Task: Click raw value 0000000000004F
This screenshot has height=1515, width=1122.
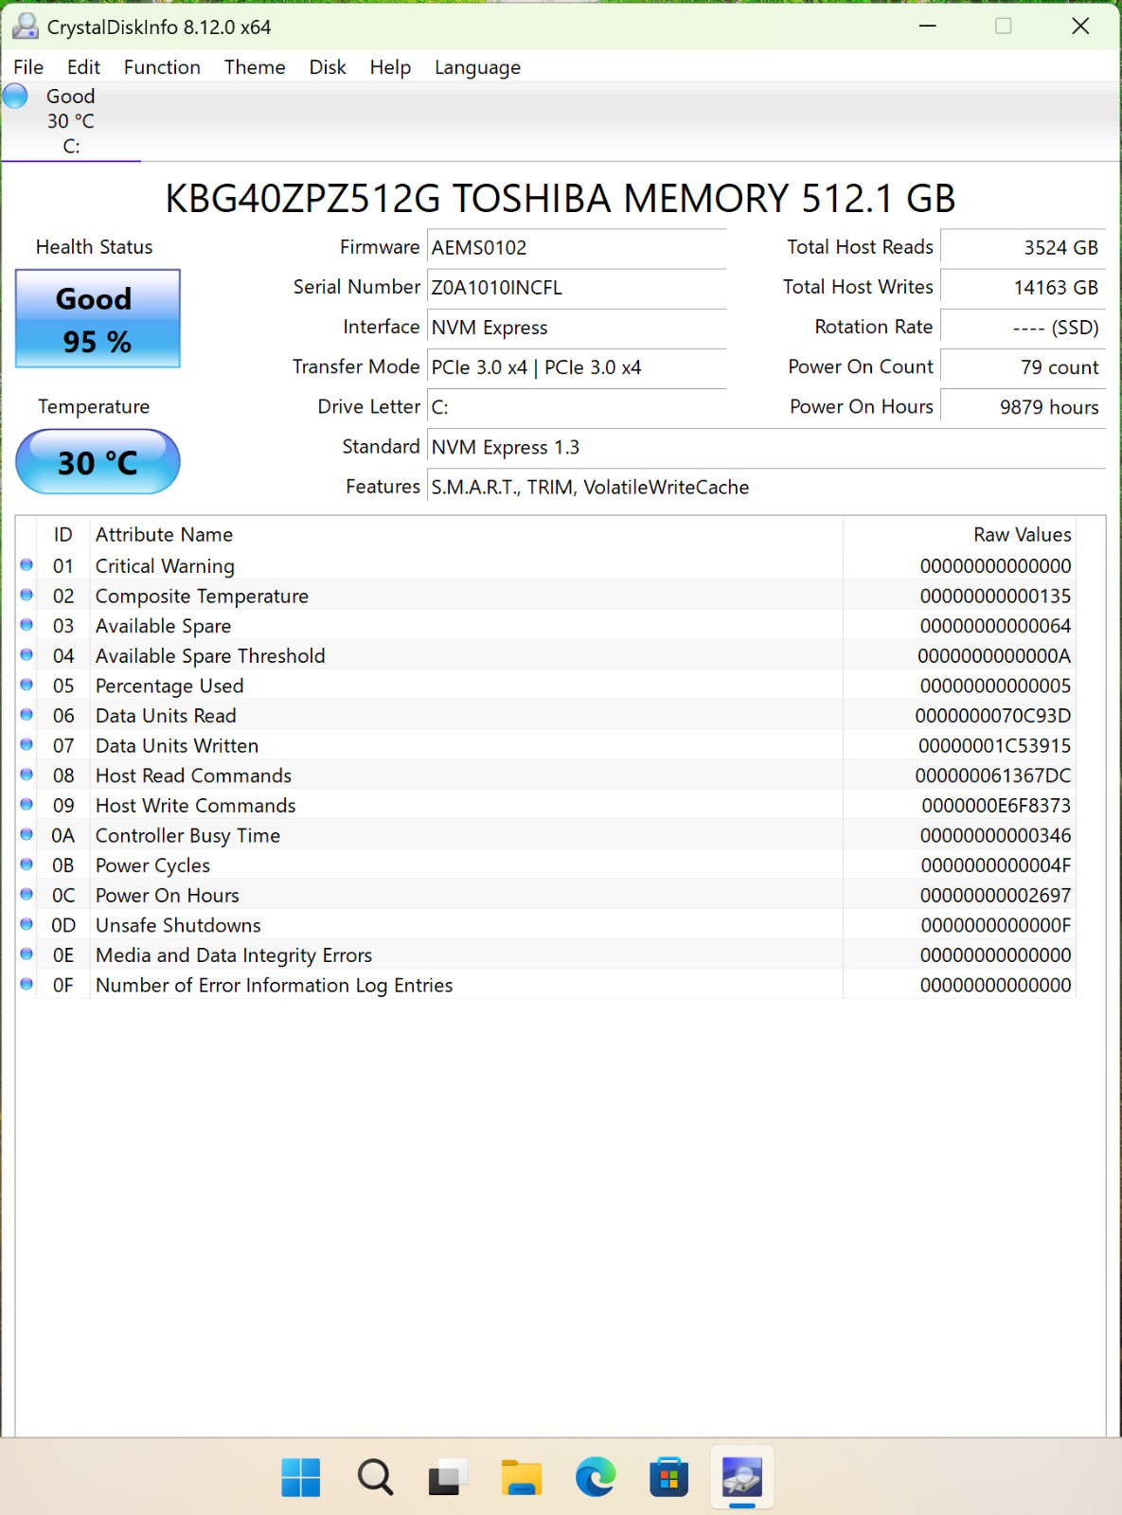Action: point(996,865)
